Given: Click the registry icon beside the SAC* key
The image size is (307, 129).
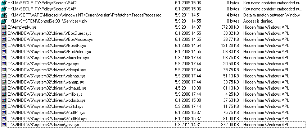Looking at the screenshot, I should point(4,3).
